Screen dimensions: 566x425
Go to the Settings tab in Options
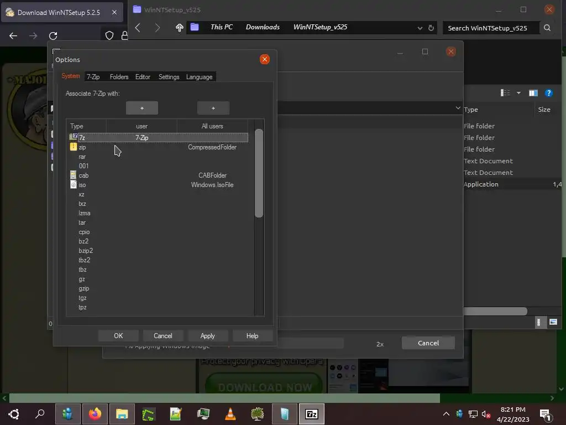169,76
